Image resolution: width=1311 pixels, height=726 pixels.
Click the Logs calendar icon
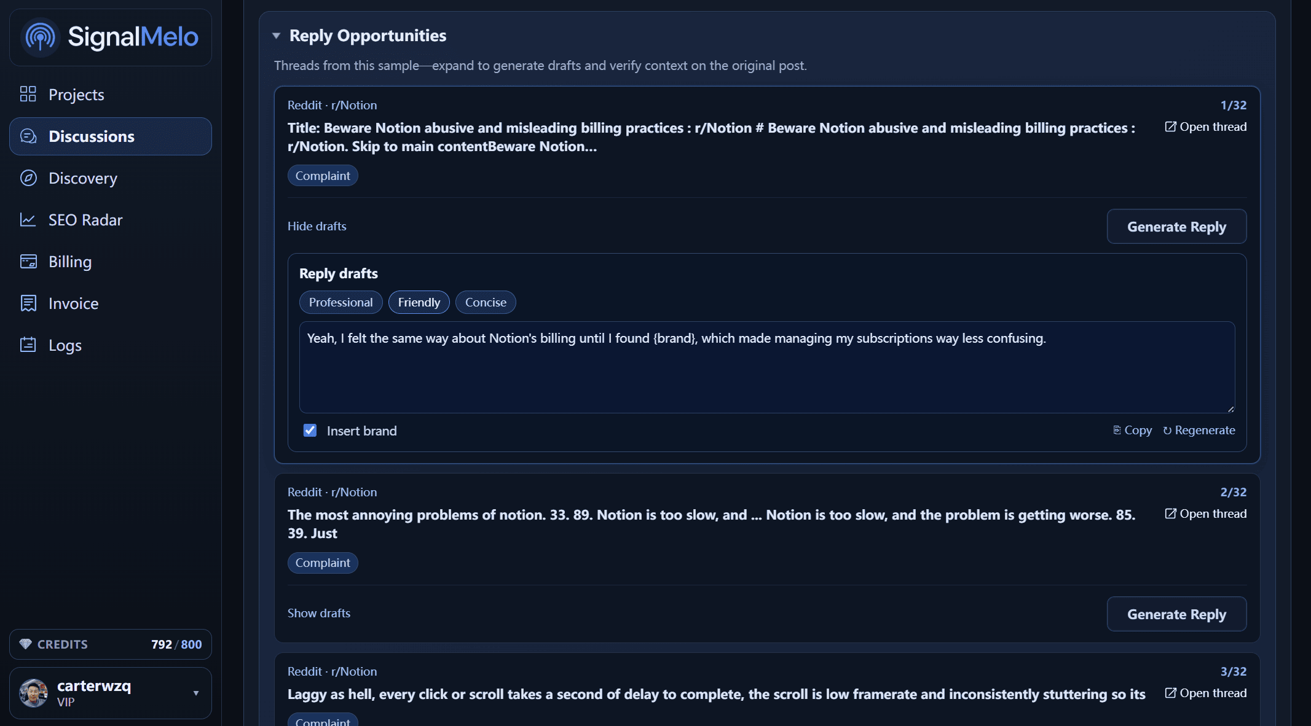coord(28,345)
